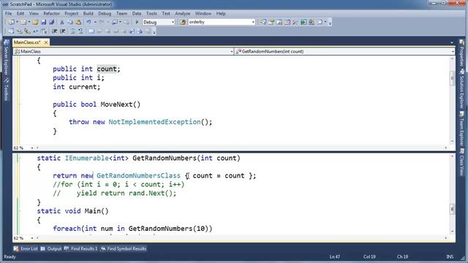Comment out the selected lines icon
This screenshot has width=468, height=263.
click(x=72, y=31)
